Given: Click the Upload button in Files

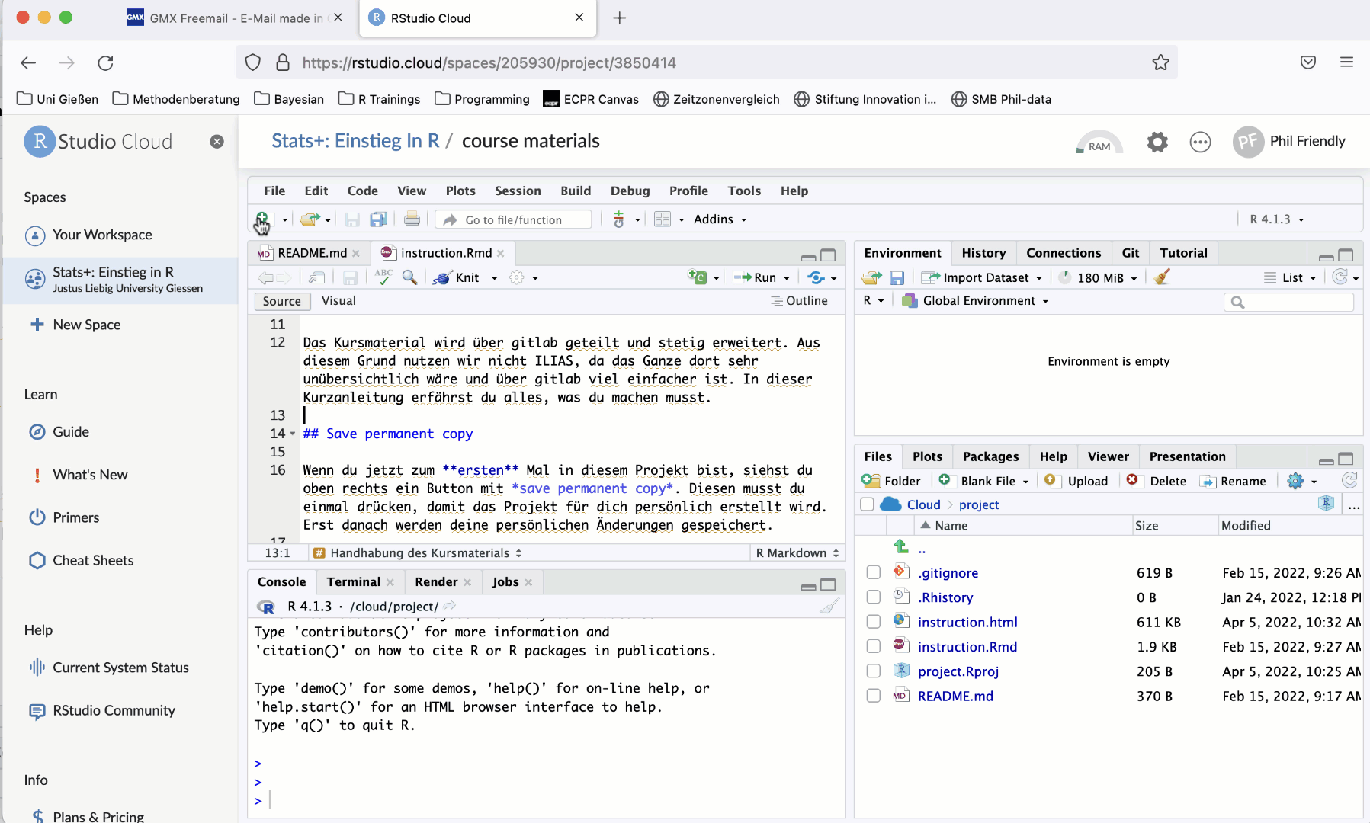Looking at the screenshot, I should point(1076,481).
